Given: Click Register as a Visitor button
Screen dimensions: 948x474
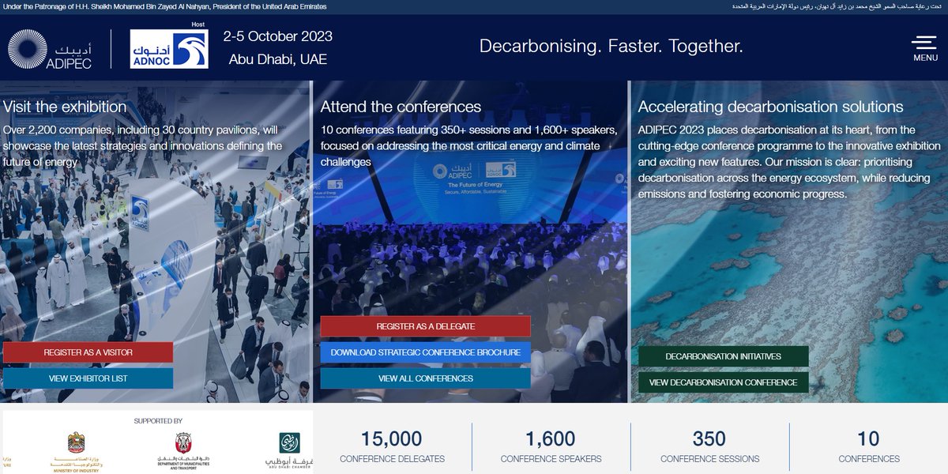Looking at the screenshot, I should point(88,352).
